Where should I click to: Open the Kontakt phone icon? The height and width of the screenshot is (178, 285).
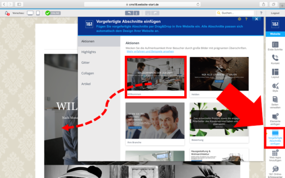tap(275, 59)
